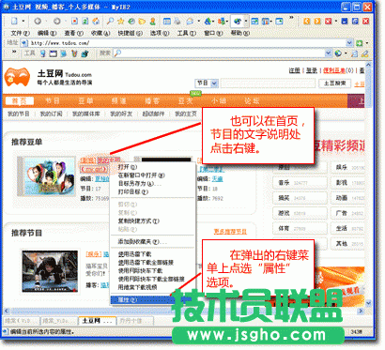Click the 登录 link

(312, 70)
